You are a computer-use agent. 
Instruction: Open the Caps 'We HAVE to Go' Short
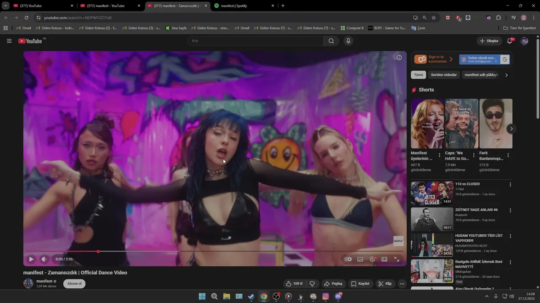point(462,124)
